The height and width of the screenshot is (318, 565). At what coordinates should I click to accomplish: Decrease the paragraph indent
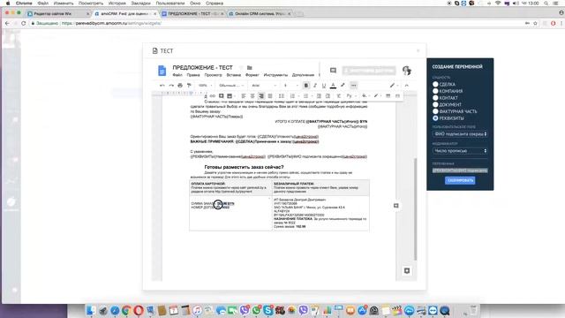pyautogui.click(x=319, y=96)
